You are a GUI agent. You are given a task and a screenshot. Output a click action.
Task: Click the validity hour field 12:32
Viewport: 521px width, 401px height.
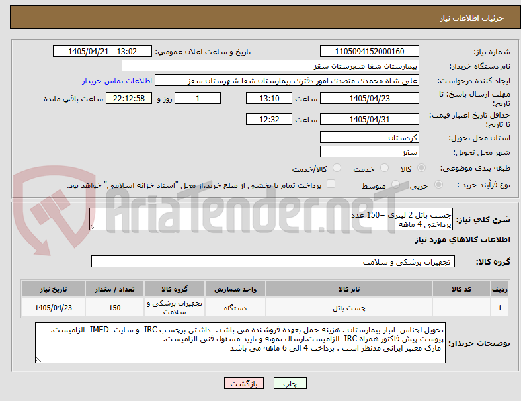(269, 119)
